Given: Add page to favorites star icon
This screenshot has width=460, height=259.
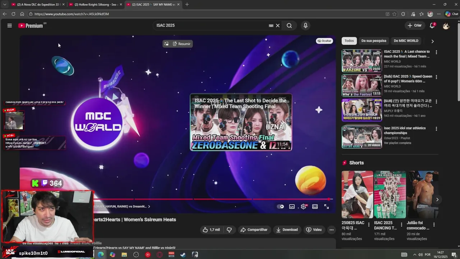Looking at the screenshot, I should point(394,14).
